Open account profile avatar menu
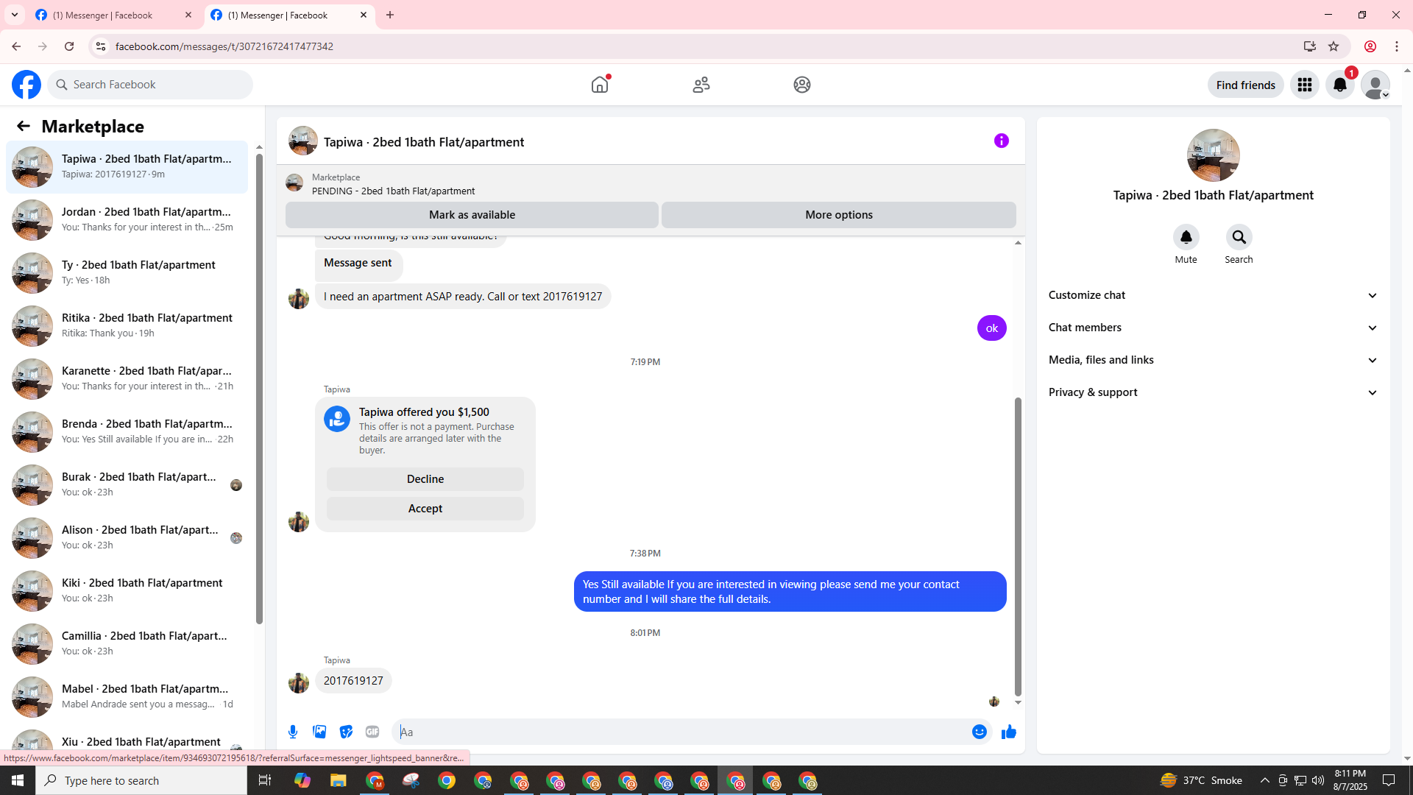The width and height of the screenshot is (1413, 795). [1375, 85]
